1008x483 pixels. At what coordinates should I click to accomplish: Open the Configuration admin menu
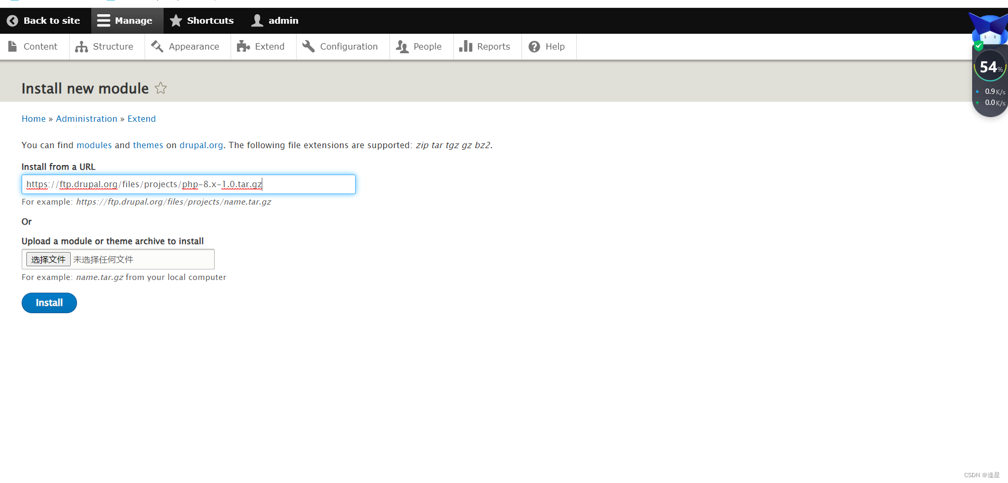click(343, 47)
